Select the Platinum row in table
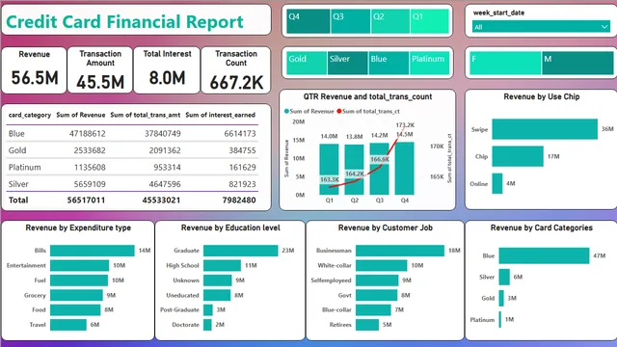This screenshot has width=617, height=347. point(132,167)
